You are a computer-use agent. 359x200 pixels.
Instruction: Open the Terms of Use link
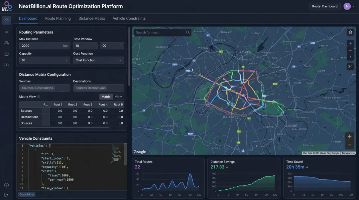tap(348, 153)
